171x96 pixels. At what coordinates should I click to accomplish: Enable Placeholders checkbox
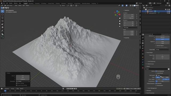[156, 85]
